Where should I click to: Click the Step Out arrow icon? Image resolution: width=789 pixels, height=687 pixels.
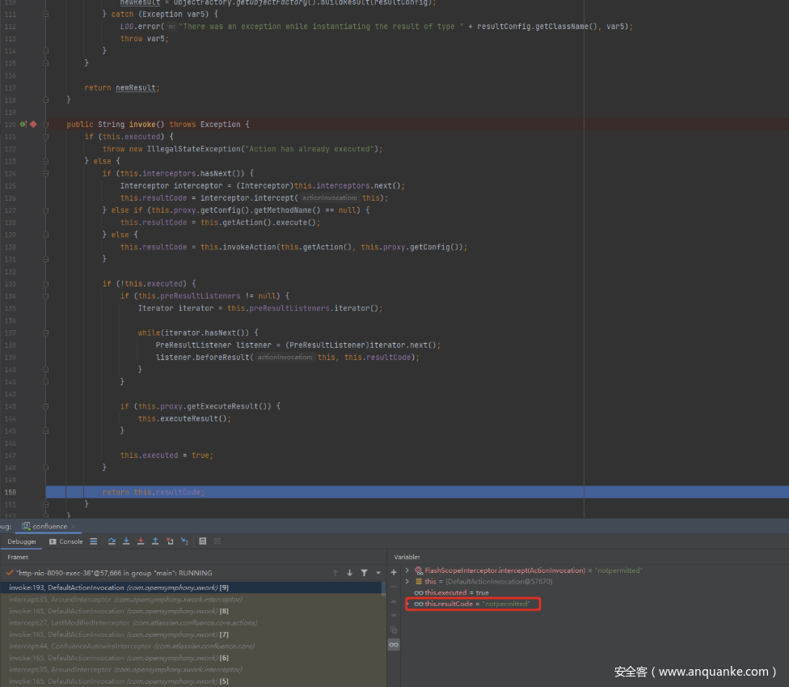155,541
